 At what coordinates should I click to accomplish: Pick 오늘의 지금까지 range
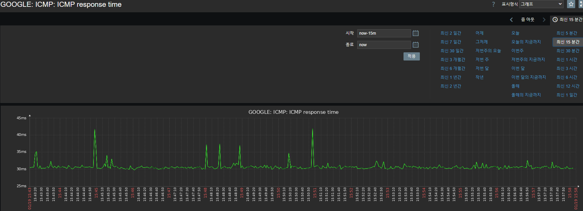(526, 42)
